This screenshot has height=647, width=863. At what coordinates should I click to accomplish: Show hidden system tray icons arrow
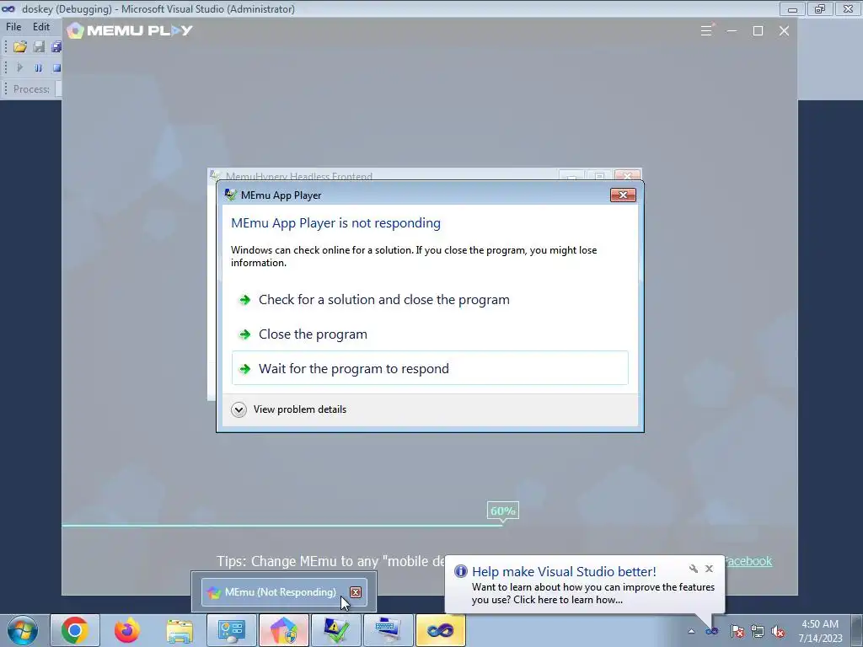point(691,631)
